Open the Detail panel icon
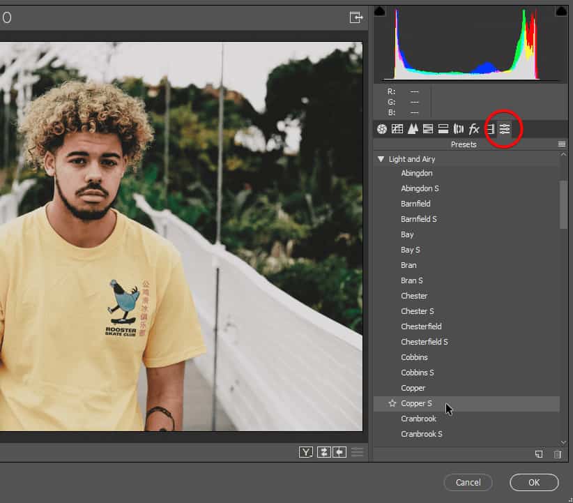The height and width of the screenshot is (503, 573). click(x=413, y=129)
